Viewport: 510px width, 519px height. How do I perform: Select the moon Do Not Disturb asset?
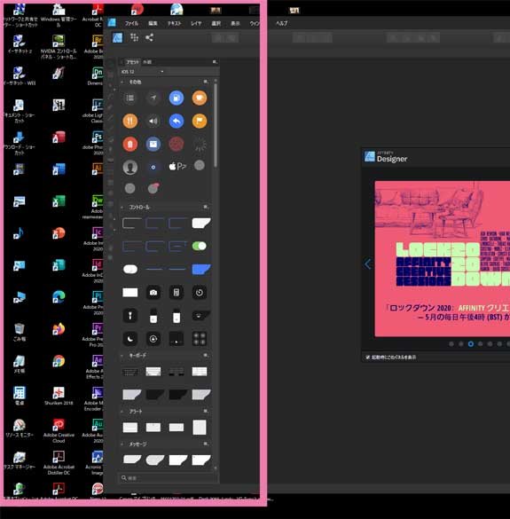click(130, 339)
